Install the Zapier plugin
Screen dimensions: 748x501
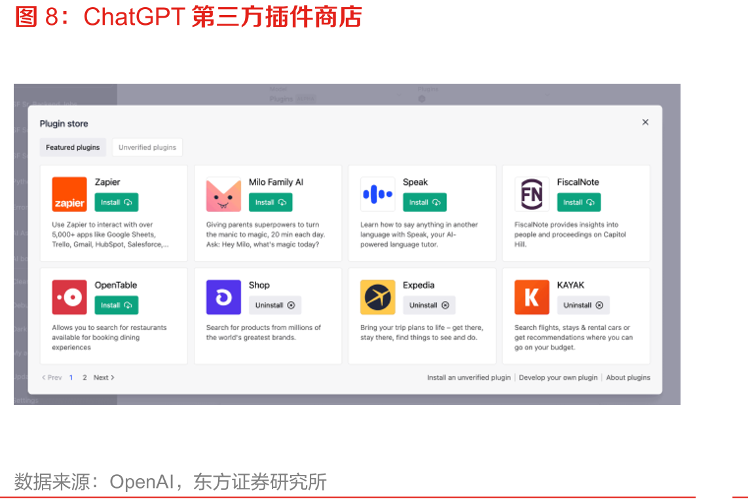(117, 202)
